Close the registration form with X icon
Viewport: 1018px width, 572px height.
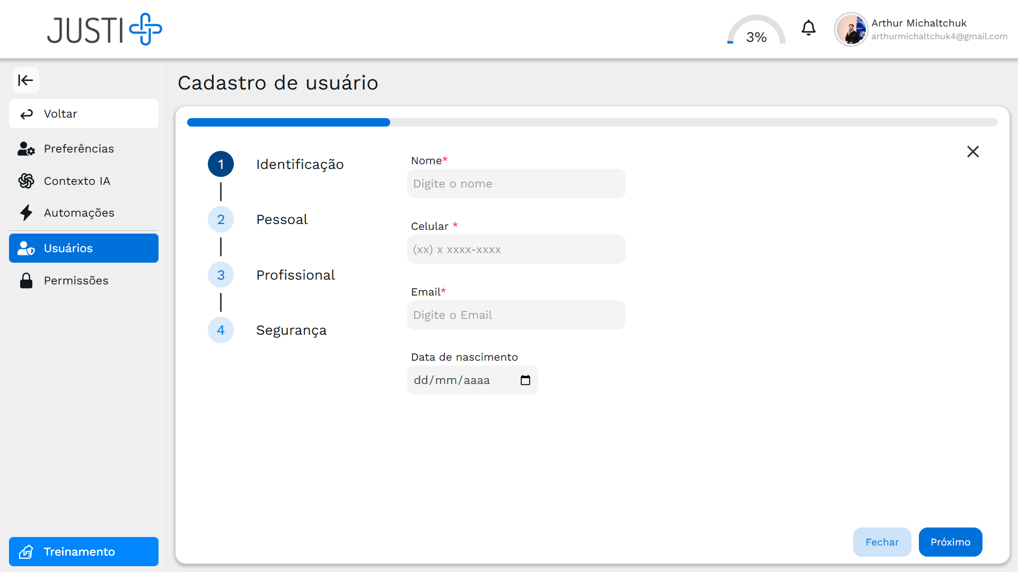(972, 152)
